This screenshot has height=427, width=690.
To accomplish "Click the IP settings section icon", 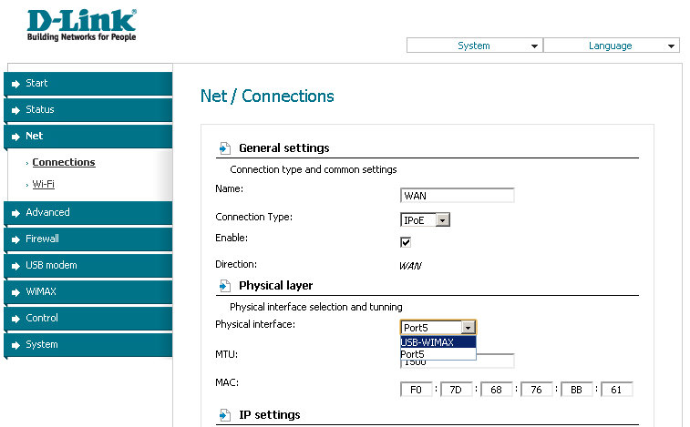I will point(224,415).
